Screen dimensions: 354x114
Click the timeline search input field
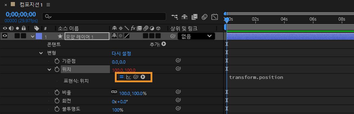coord(104,17)
